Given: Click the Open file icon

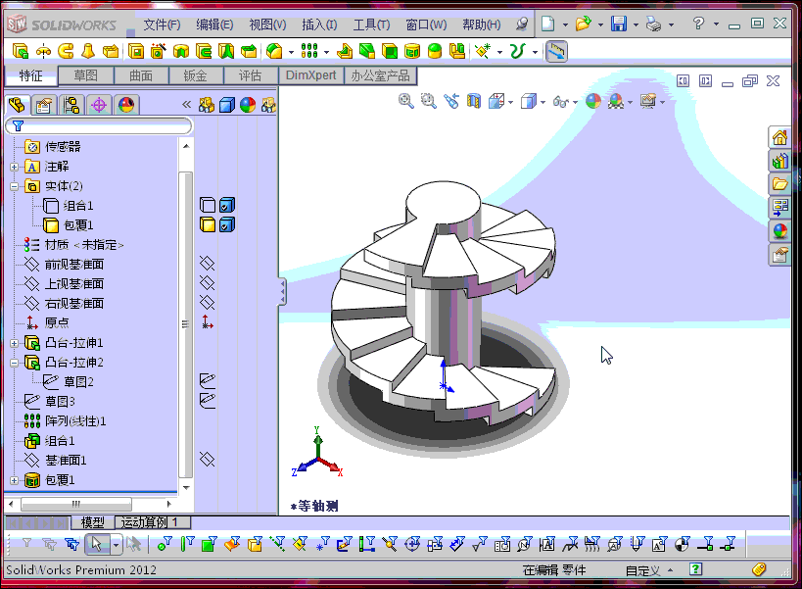Looking at the screenshot, I should pyautogui.click(x=583, y=25).
